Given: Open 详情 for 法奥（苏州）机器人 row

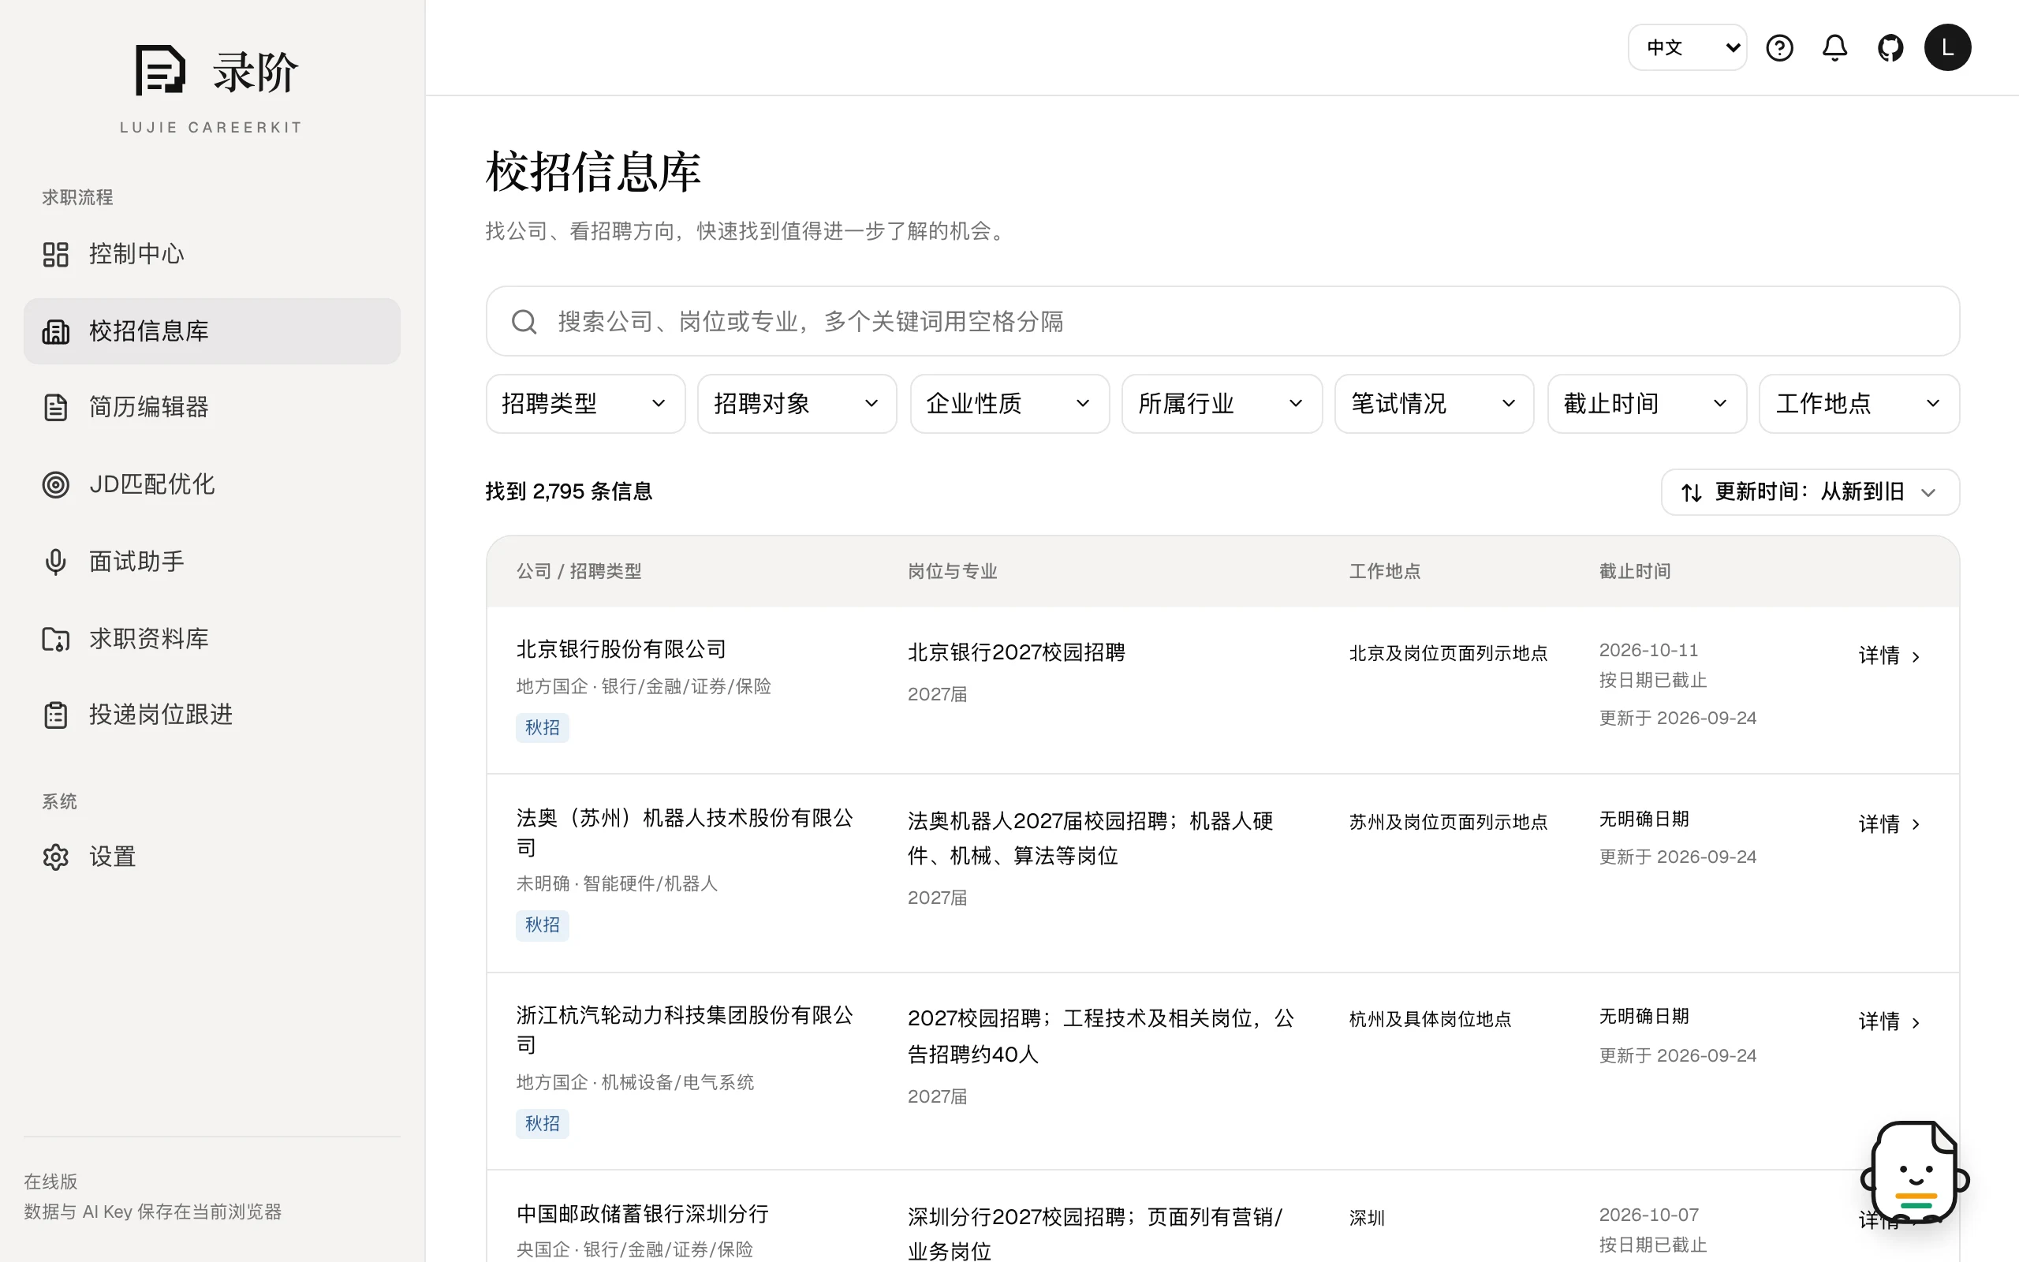Looking at the screenshot, I should coord(1890,825).
